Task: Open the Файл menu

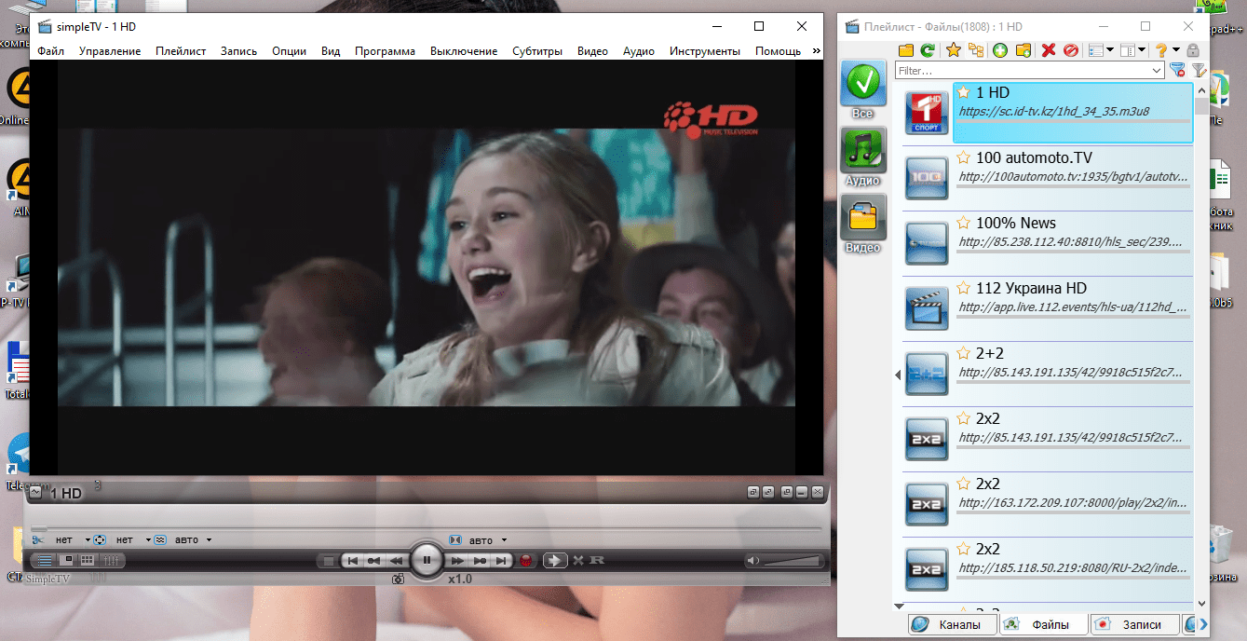Action: point(51,51)
